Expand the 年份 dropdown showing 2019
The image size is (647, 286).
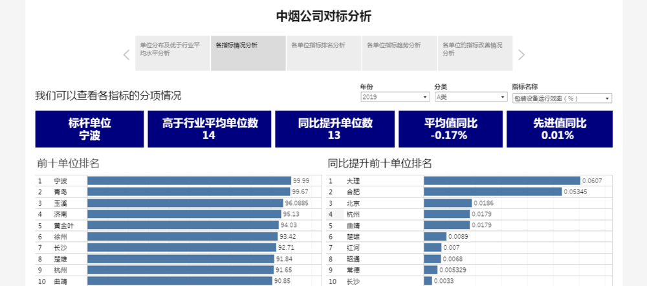(x=395, y=97)
